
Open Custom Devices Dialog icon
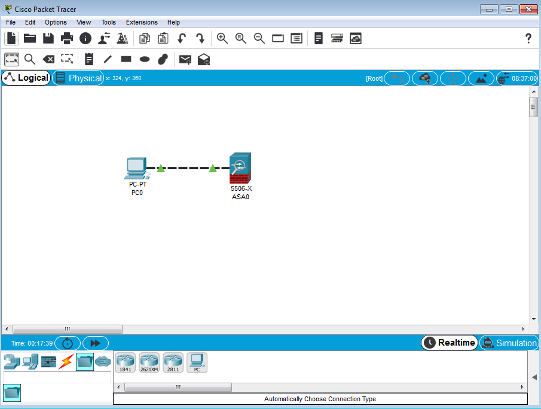point(297,38)
